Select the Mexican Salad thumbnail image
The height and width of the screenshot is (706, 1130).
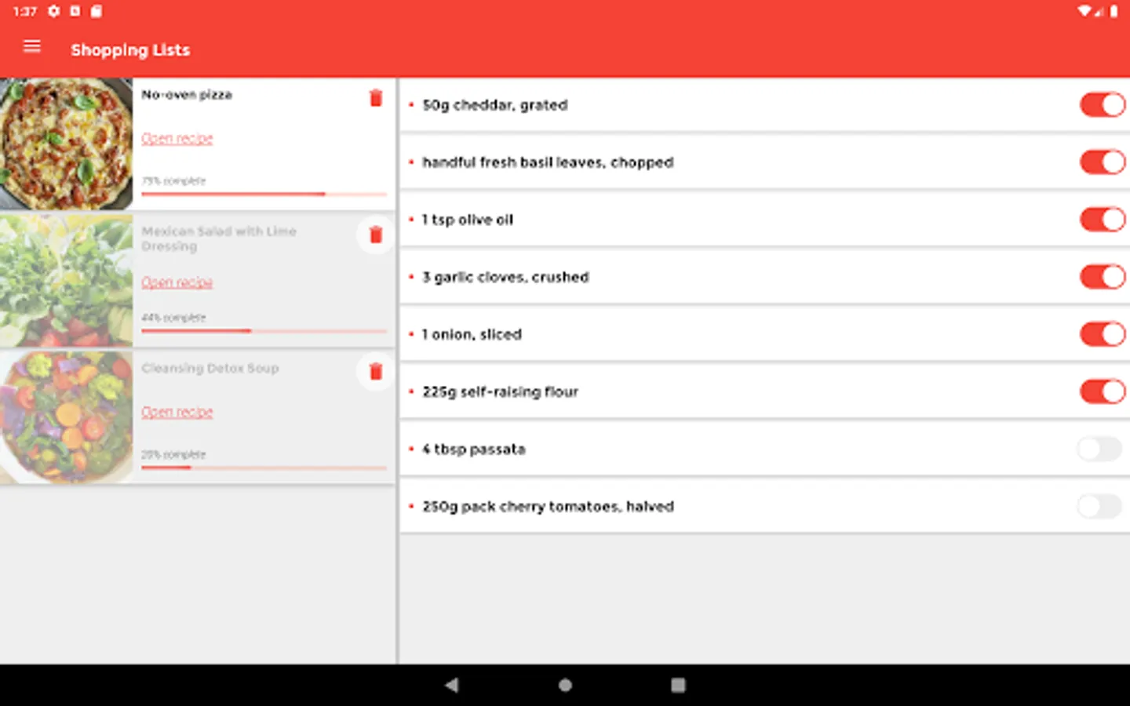pos(66,281)
